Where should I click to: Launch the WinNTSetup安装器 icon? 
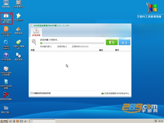pyautogui.click(x=6, y=84)
